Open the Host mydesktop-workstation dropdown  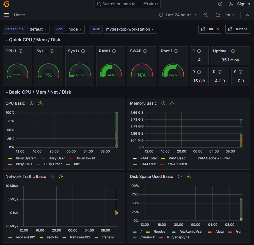pyautogui.click(x=130, y=29)
